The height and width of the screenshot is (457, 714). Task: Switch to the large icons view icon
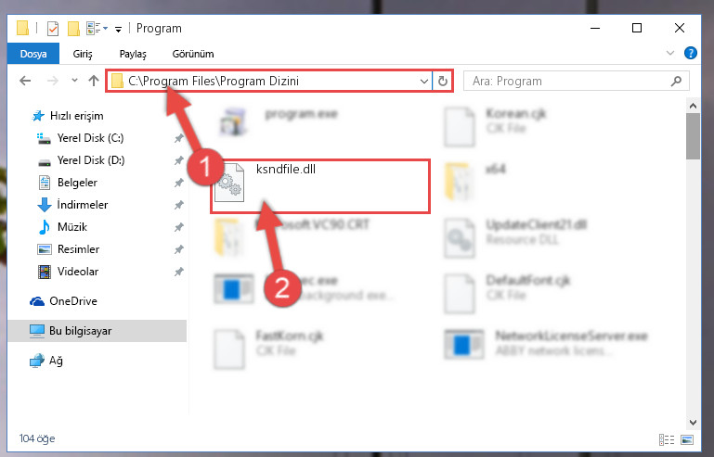tap(687, 439)
